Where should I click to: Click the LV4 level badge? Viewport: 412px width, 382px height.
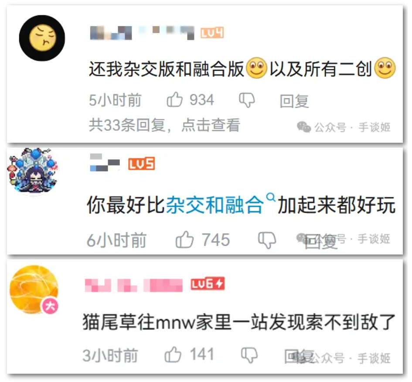point(212,33)
